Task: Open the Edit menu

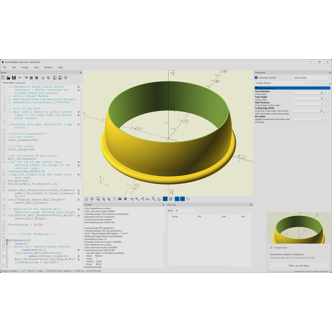Action: (14, 67)
